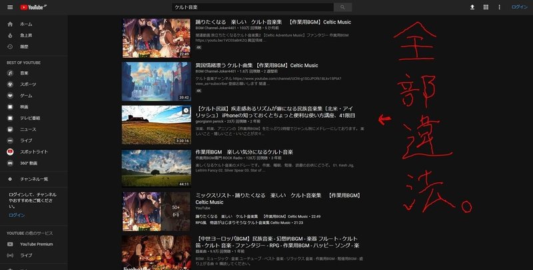Click the スポットライト spotlight icon
This screenshot has height=270, width=533.
(10, 152)
